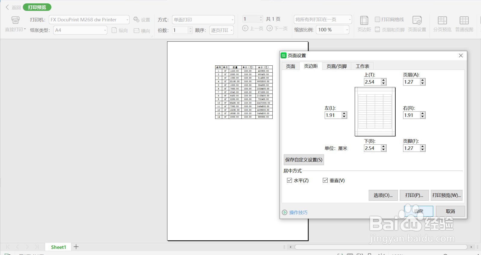Switch to the 页眉/页脚 tab
Image resolution: width=481 pixels, height=255 pixels.
[337, 66]
